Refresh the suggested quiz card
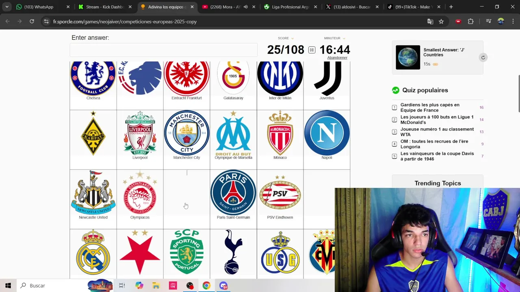Viewport: 520px width, 292px height. click(x=483, y=58)
